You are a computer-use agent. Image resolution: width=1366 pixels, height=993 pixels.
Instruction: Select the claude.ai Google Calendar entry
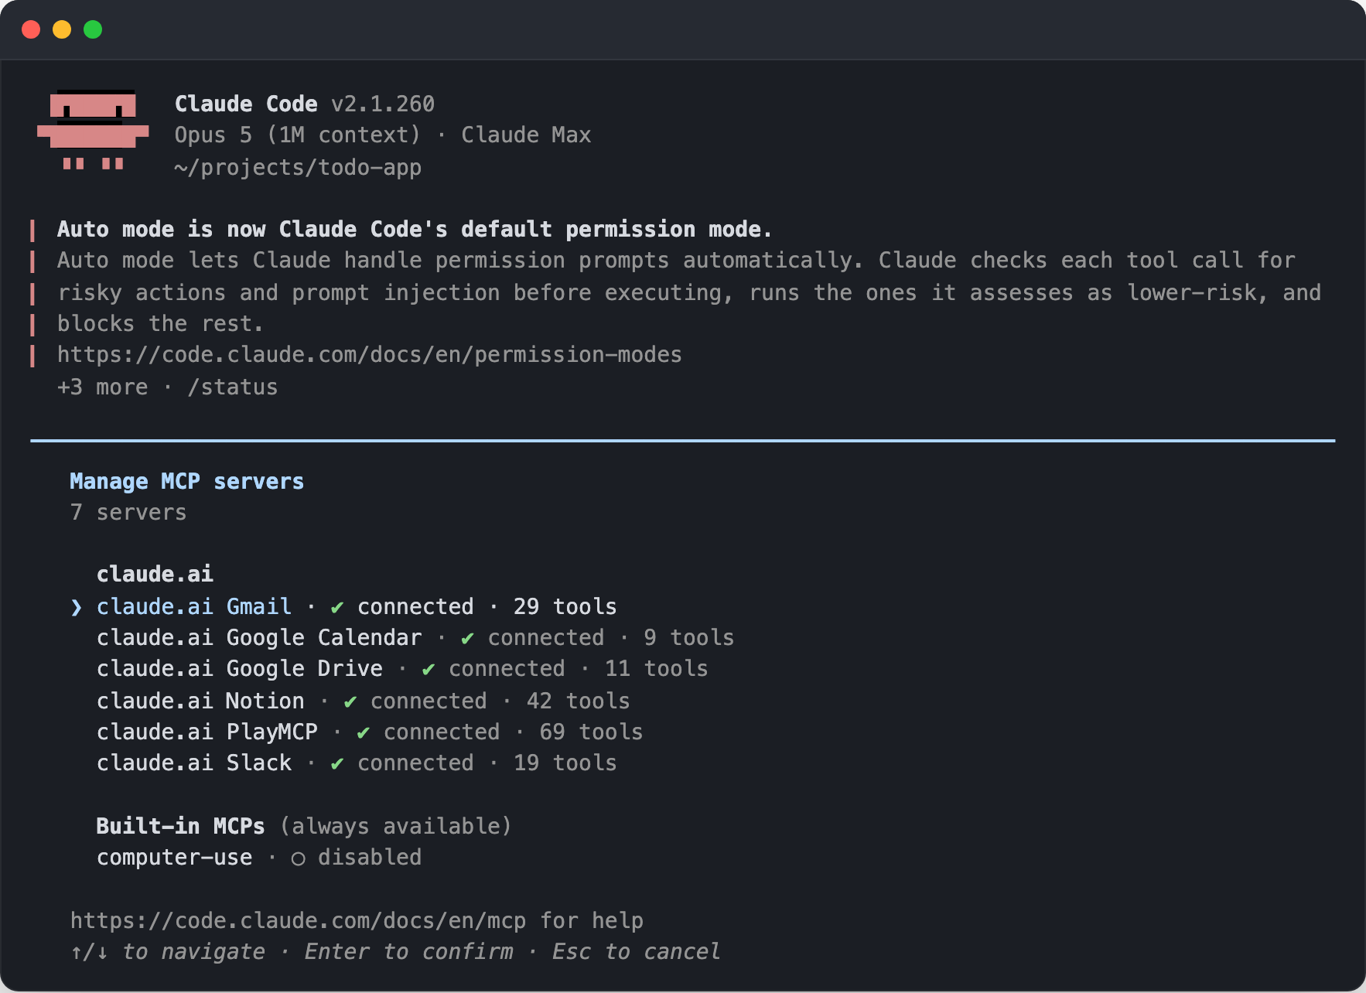(x=415, y=637)
